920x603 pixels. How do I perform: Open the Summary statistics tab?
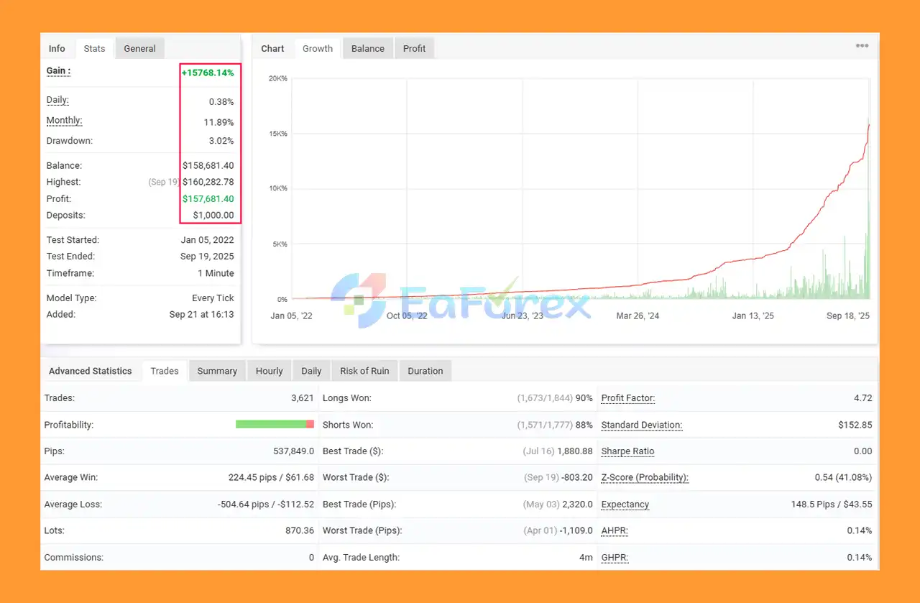tap(216, 371)
